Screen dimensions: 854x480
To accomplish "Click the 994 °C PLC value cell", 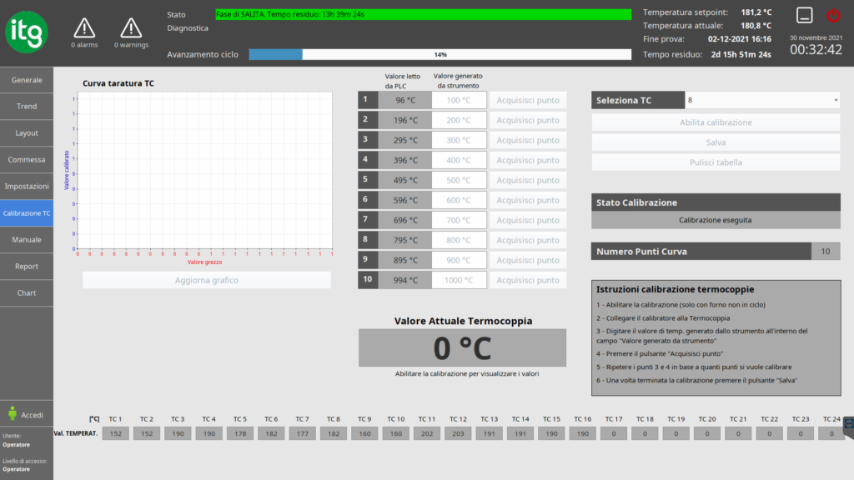I will (405, 280).
